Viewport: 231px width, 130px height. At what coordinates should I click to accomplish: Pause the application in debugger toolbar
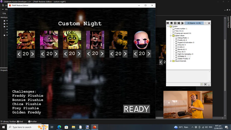(x=175, y=23)
